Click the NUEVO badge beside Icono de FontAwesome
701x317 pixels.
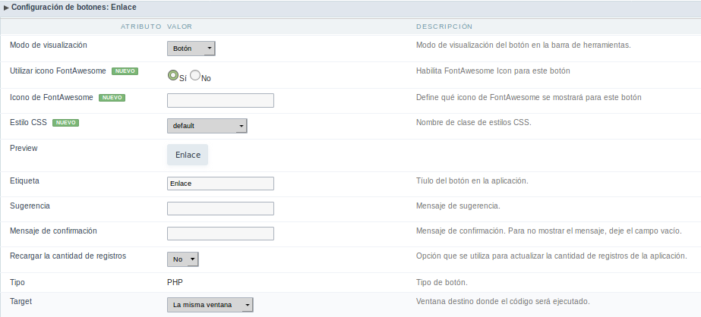[x=112, y=98]
